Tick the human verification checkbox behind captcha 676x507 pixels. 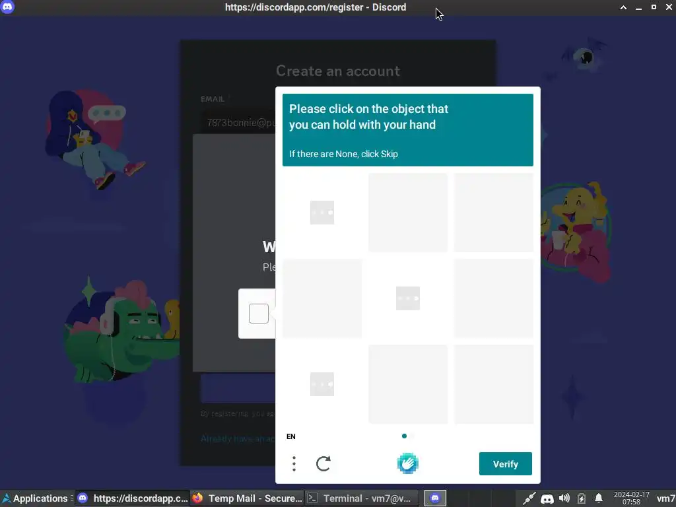click(259, 314)
